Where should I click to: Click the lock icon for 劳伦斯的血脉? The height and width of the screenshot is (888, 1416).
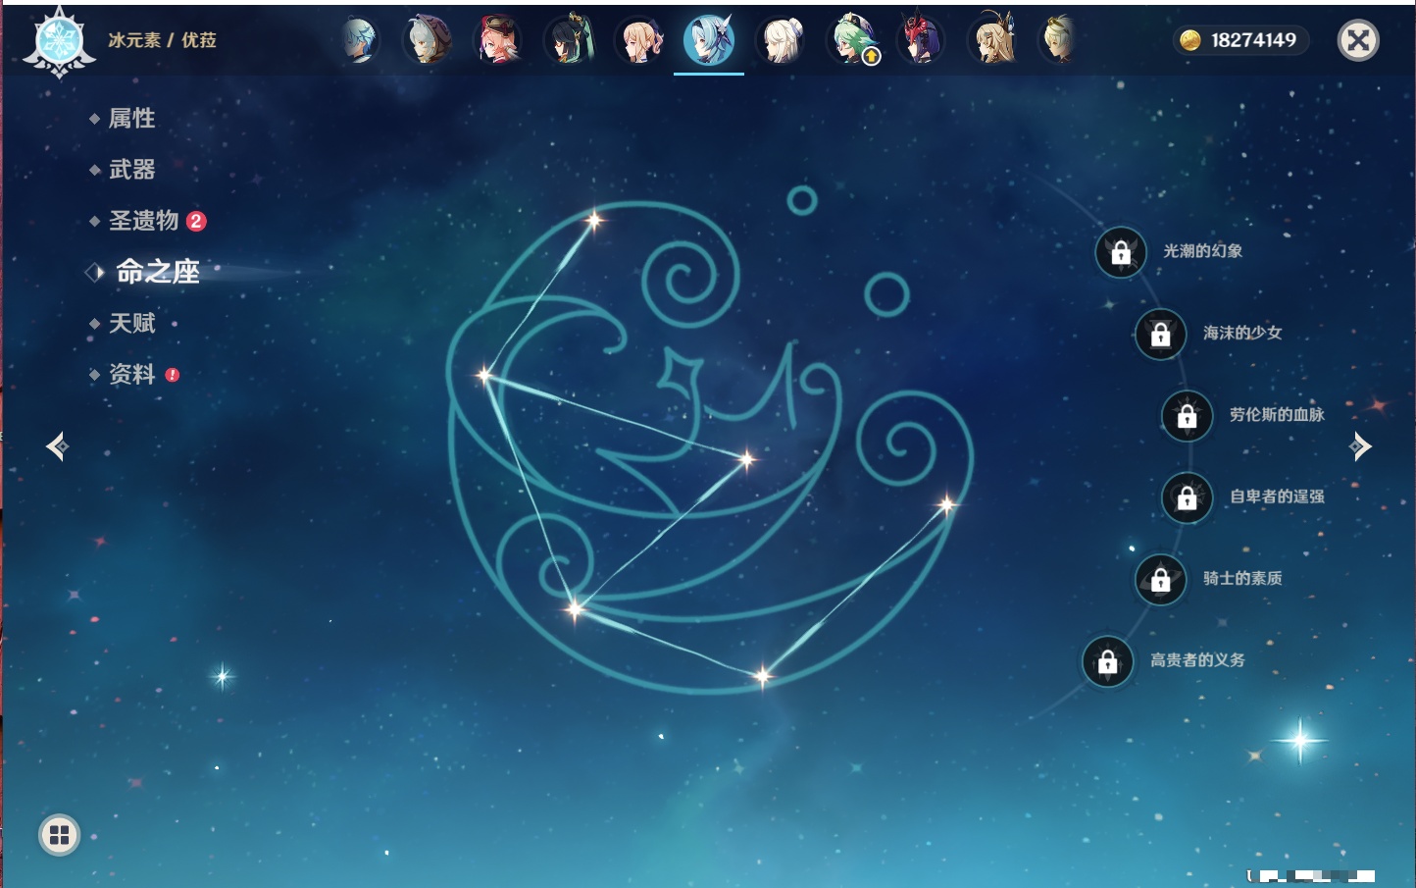pyautogui.click(x=1188, y=416)
